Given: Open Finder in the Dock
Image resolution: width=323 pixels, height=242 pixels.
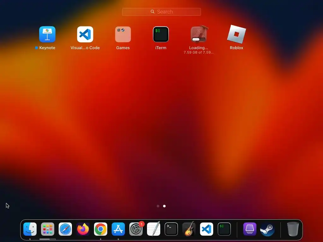Looking at the screenshot, I should click(30, 229).
